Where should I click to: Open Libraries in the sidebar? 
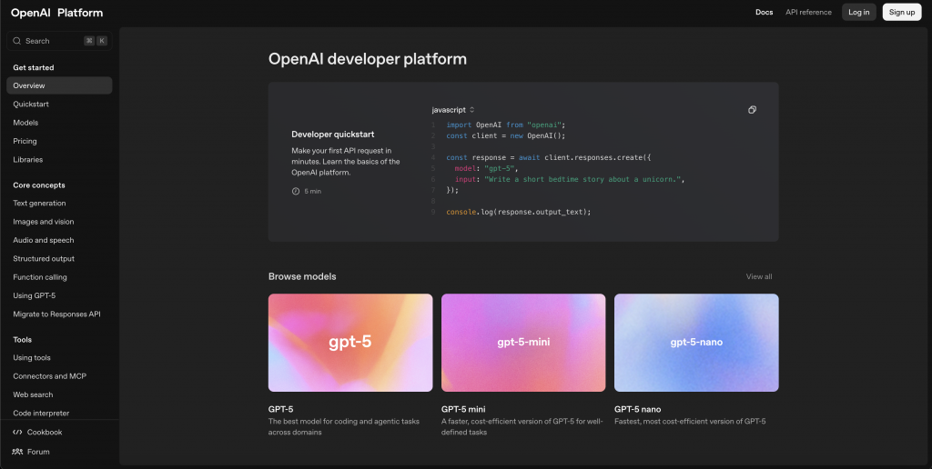pyautogui.click(x=28, y=159)
